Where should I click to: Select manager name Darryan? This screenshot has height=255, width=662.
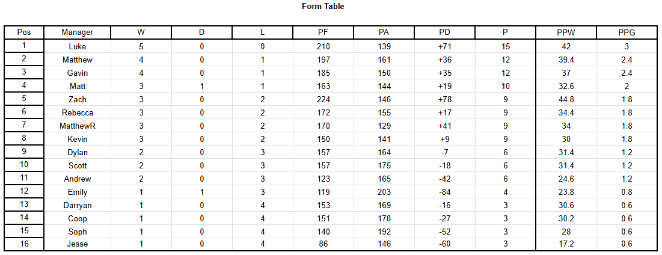pyautogui.click(x=77, y=205)
